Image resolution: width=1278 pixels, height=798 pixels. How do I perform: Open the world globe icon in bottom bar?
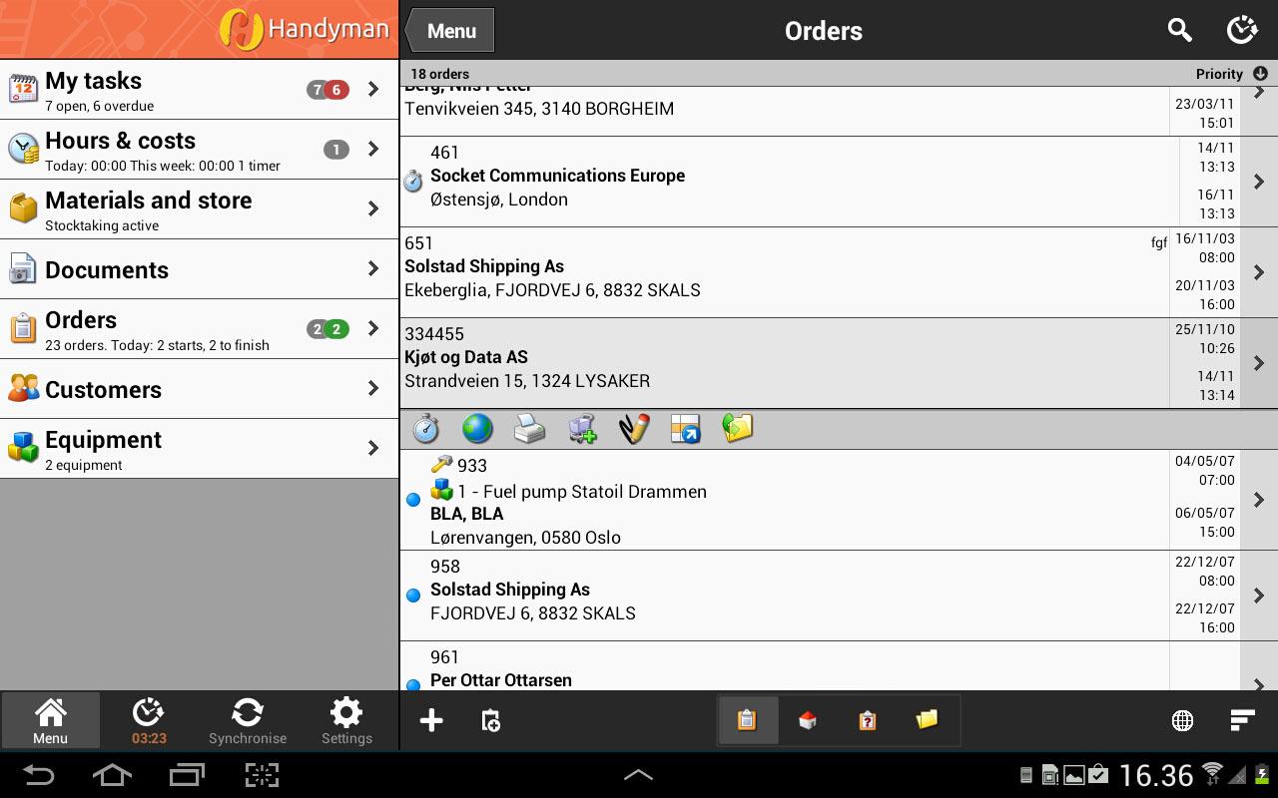point(1183,720)
